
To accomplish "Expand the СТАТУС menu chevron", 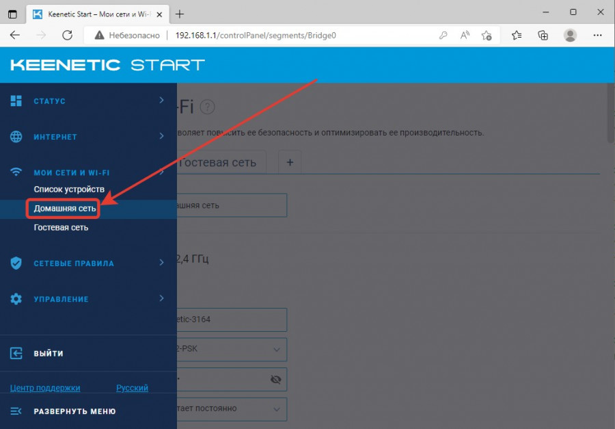I will coord(162,101).
